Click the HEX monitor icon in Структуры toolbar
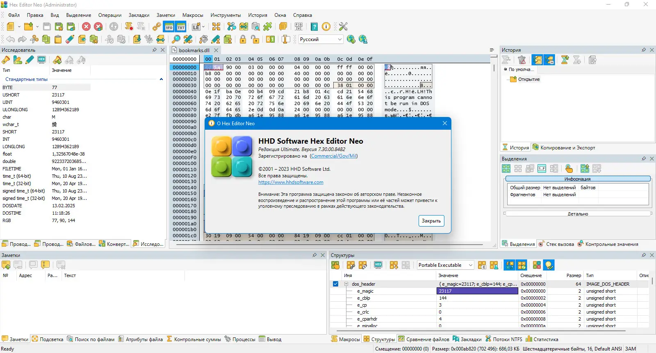The height and width of the screenshot is (353, 656). click(x=378, y=265)
